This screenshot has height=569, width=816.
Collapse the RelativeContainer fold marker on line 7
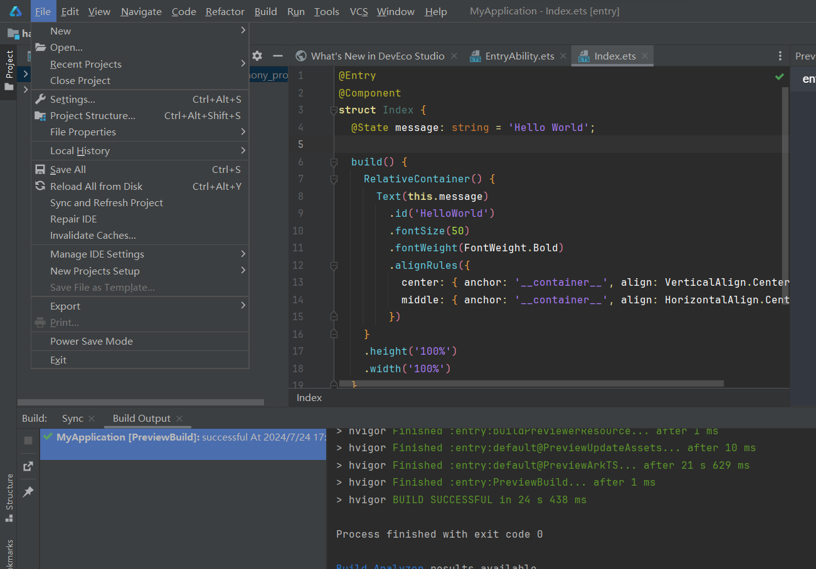click(334, 179)
